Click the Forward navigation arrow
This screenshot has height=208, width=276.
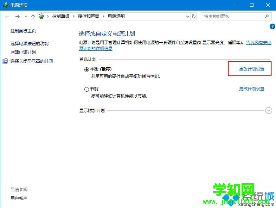coord(18,17)
